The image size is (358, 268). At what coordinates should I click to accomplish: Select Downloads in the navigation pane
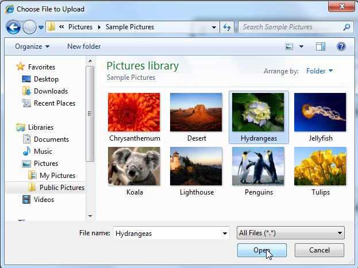click(45, 91)
